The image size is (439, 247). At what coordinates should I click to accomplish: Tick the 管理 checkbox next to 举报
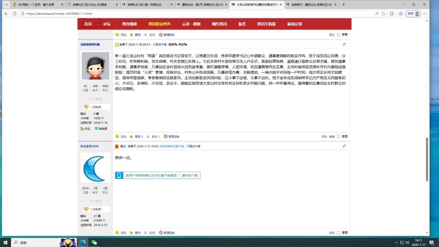[x=339, y=137]
